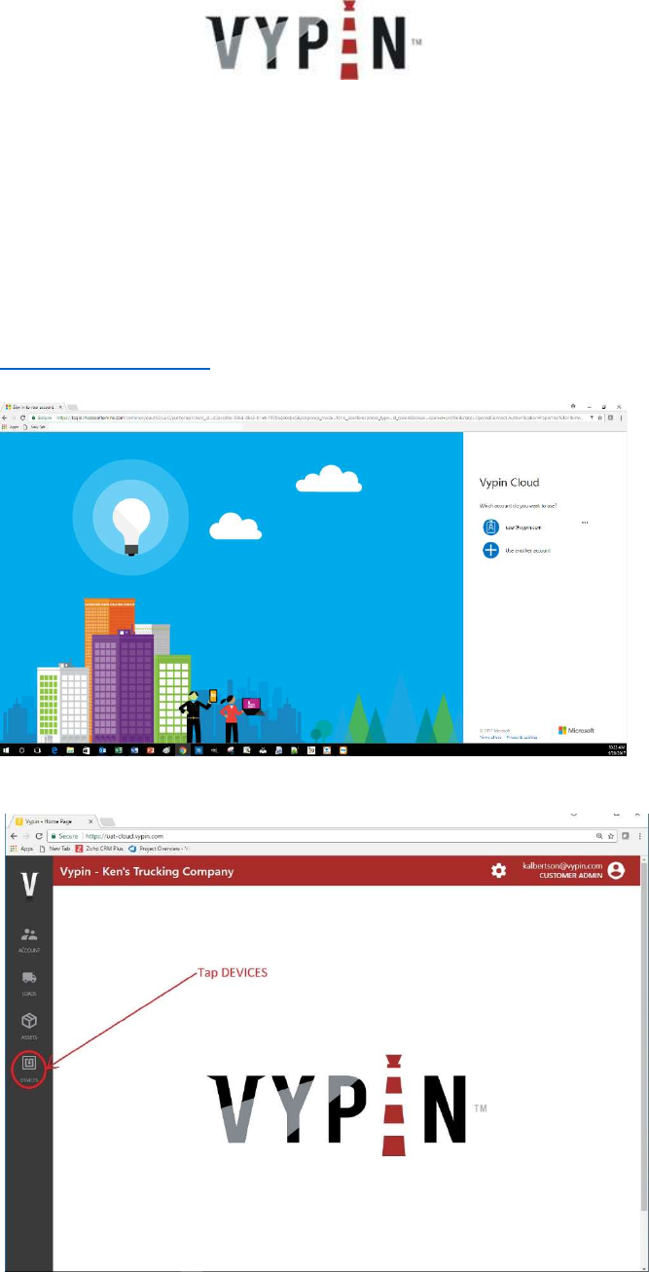Open Cortana search circle on the taskbar
This screenshot has width=649, height=1272.
[21, 750]
